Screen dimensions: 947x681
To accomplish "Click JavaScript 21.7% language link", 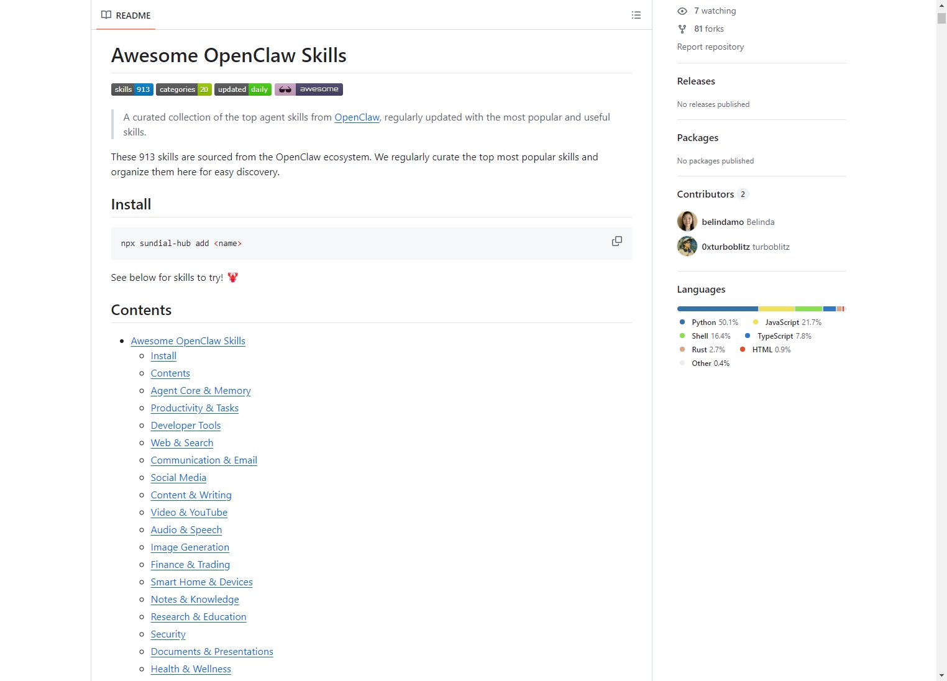I will tap(787, 322).
